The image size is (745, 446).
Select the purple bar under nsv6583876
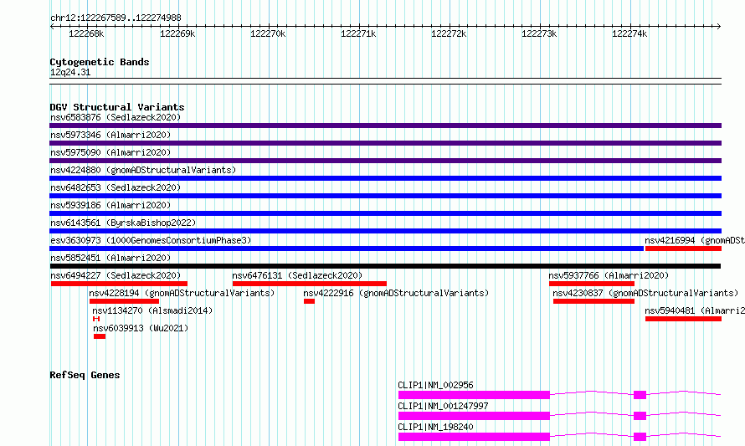(x=385, y=126)
